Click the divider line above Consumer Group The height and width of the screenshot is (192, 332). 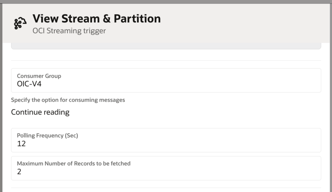coord(166,61)
